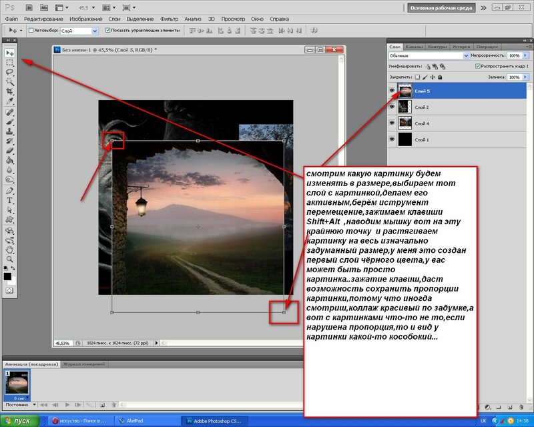Select the Hand tool
Screen dimensions: 534x427
tap(9, 250)
